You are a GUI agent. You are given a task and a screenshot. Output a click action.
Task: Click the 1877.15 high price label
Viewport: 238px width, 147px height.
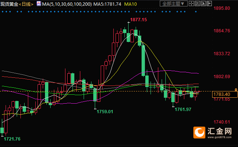(138, 20)
